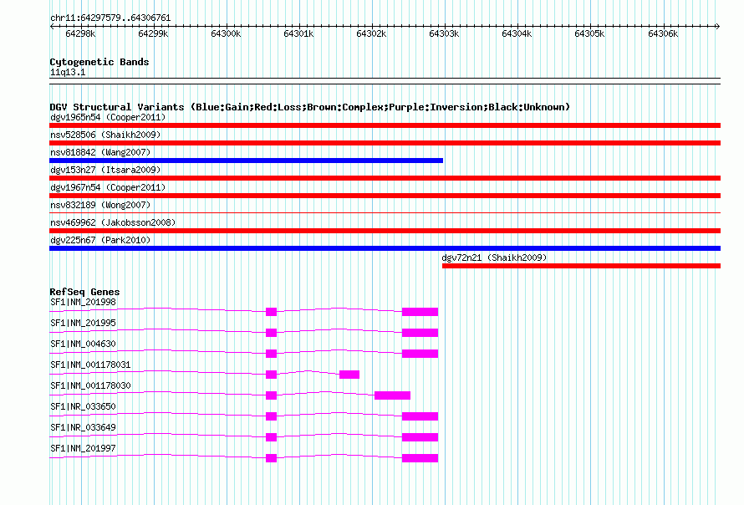The width and height of the screenshot is (744, 505).
Task: Click the DGV Structural Variants track title
Action: [310, 107]
